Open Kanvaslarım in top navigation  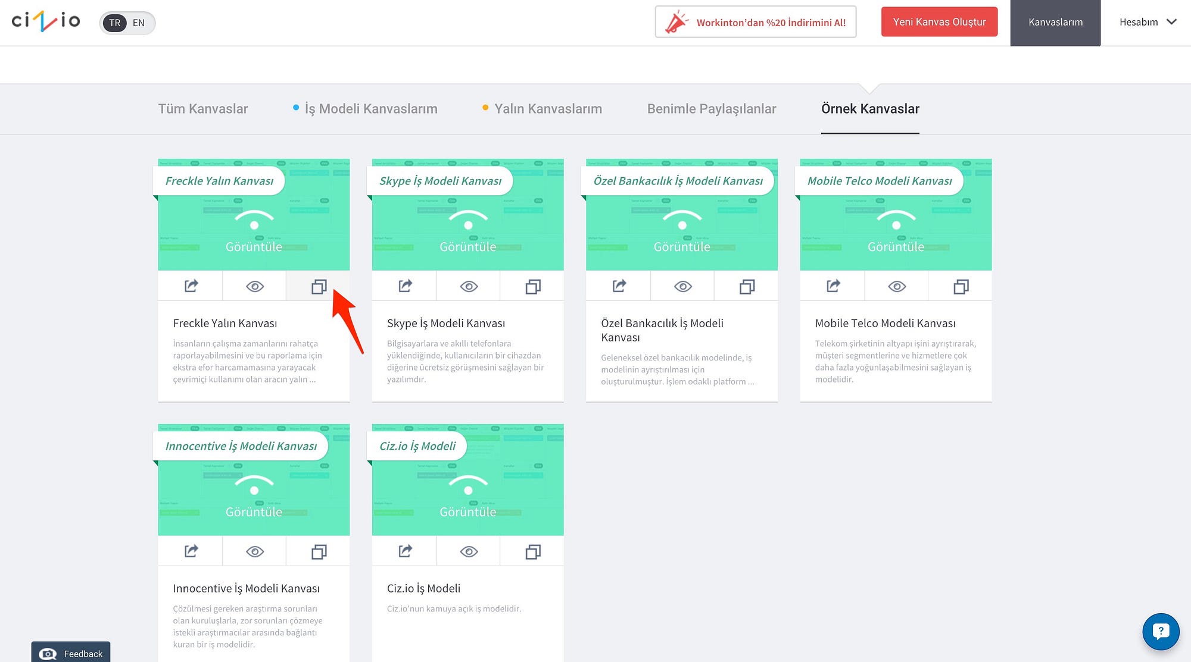tap(1055, 22)
